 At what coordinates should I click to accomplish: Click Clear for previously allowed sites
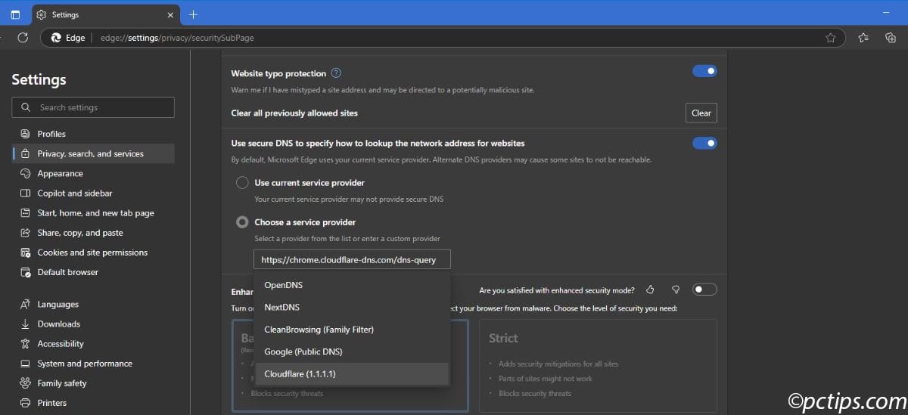[x=701, y=113]
